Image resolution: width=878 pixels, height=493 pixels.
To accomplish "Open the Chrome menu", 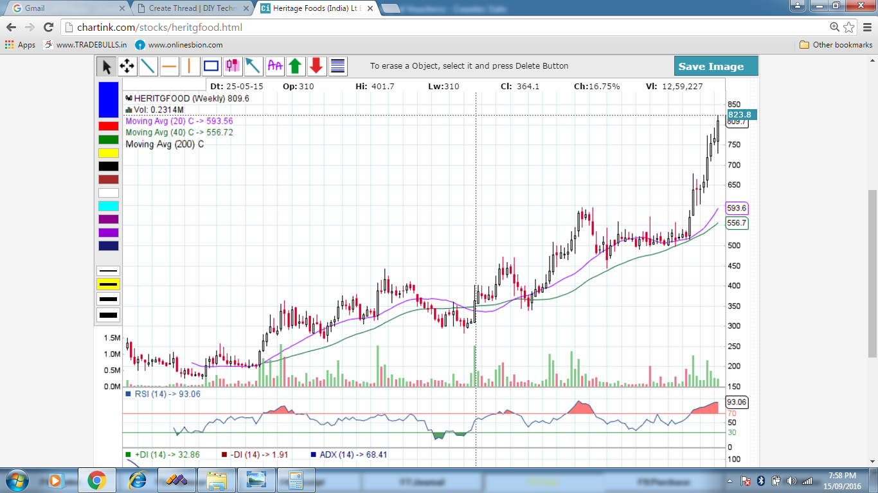I will tap(867, 28).
